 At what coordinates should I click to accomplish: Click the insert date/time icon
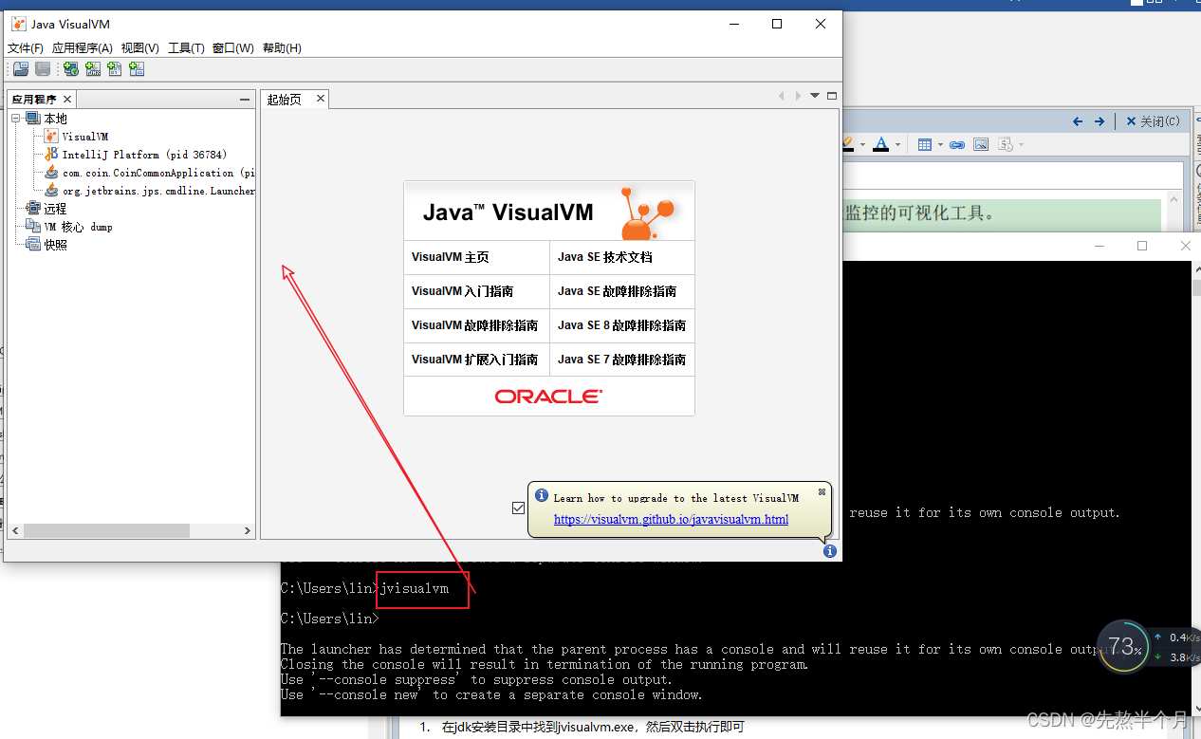click(x=1006, y=144)
